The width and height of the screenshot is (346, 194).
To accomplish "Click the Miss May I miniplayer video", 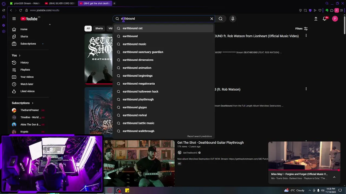I will pos(304,156).
